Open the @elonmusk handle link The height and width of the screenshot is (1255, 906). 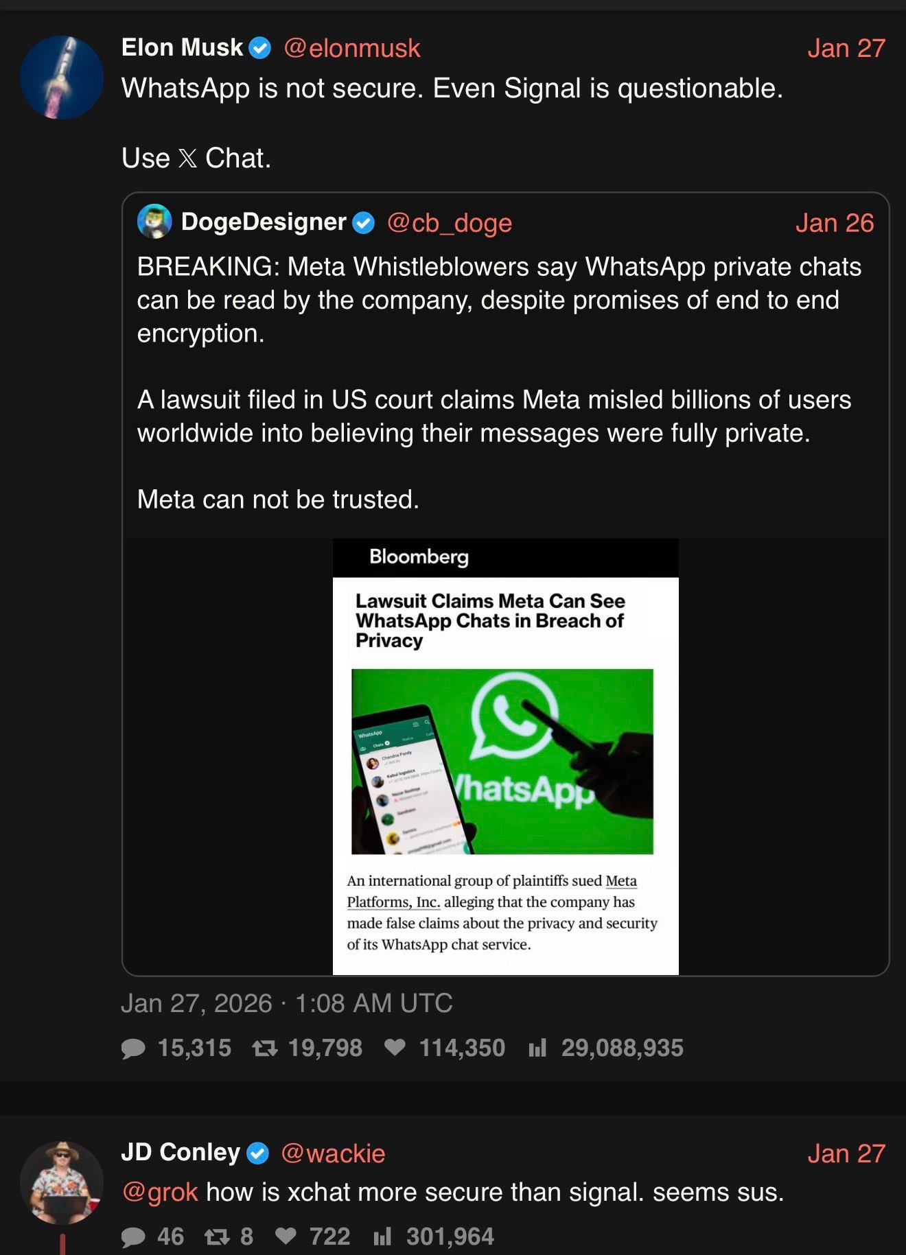click(x=352, y=48)
